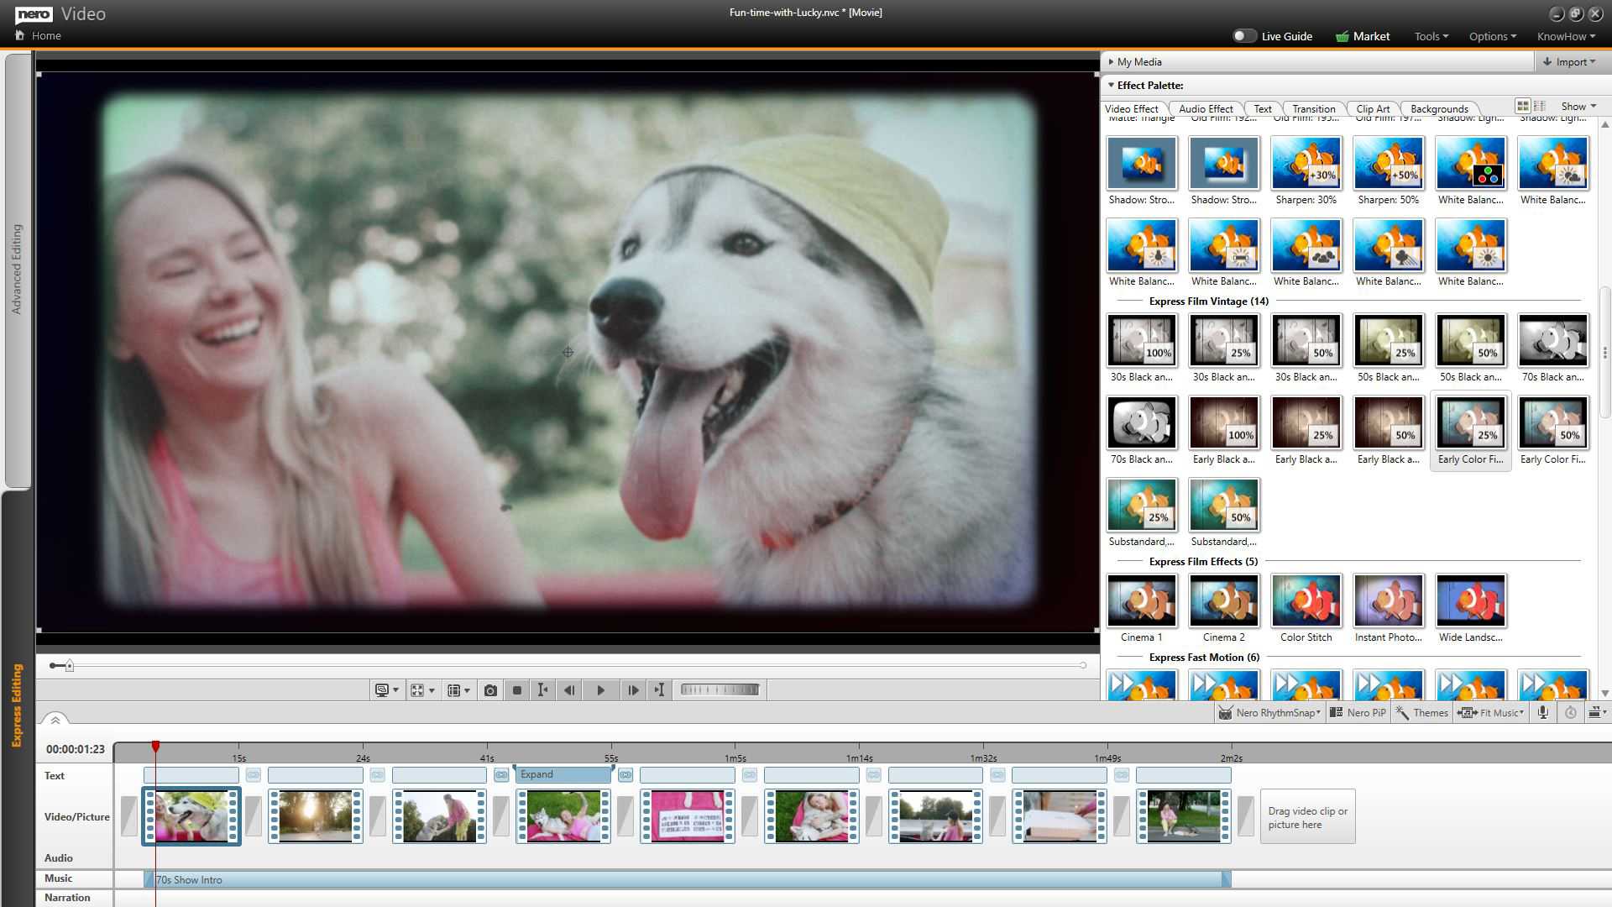The width and height of the screenshot is (1612, 907).
Task: Click the stop playback button
Action: [517, 690]
